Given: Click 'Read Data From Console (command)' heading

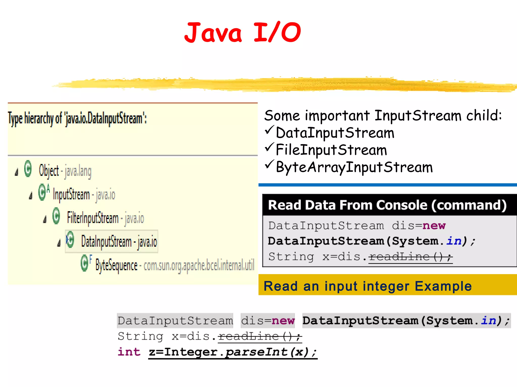Looking at the screenshot, I should pyautogui.click(x=387, y=205).
